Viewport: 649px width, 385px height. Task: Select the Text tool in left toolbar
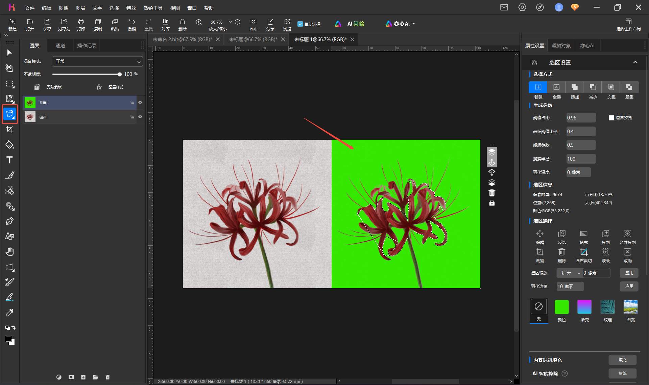tap(9, 160)
